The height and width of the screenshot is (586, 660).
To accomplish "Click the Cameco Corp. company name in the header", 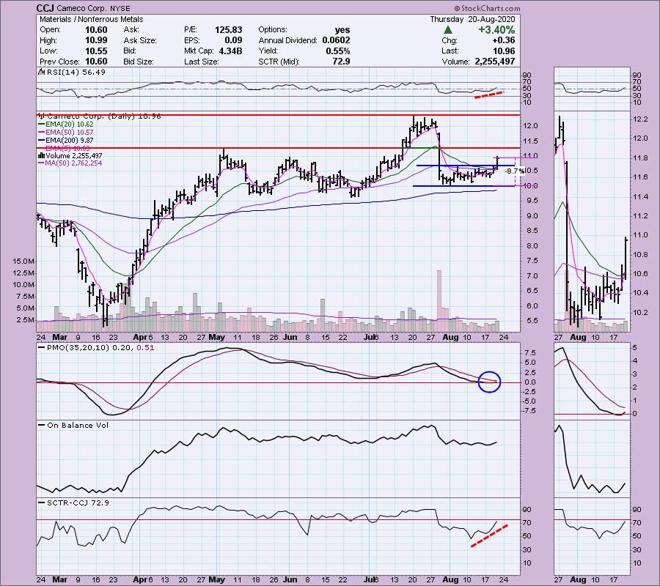I will (81, 8).
